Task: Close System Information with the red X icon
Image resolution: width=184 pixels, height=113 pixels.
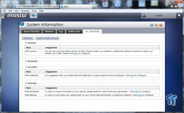Action: coord(161,25)
